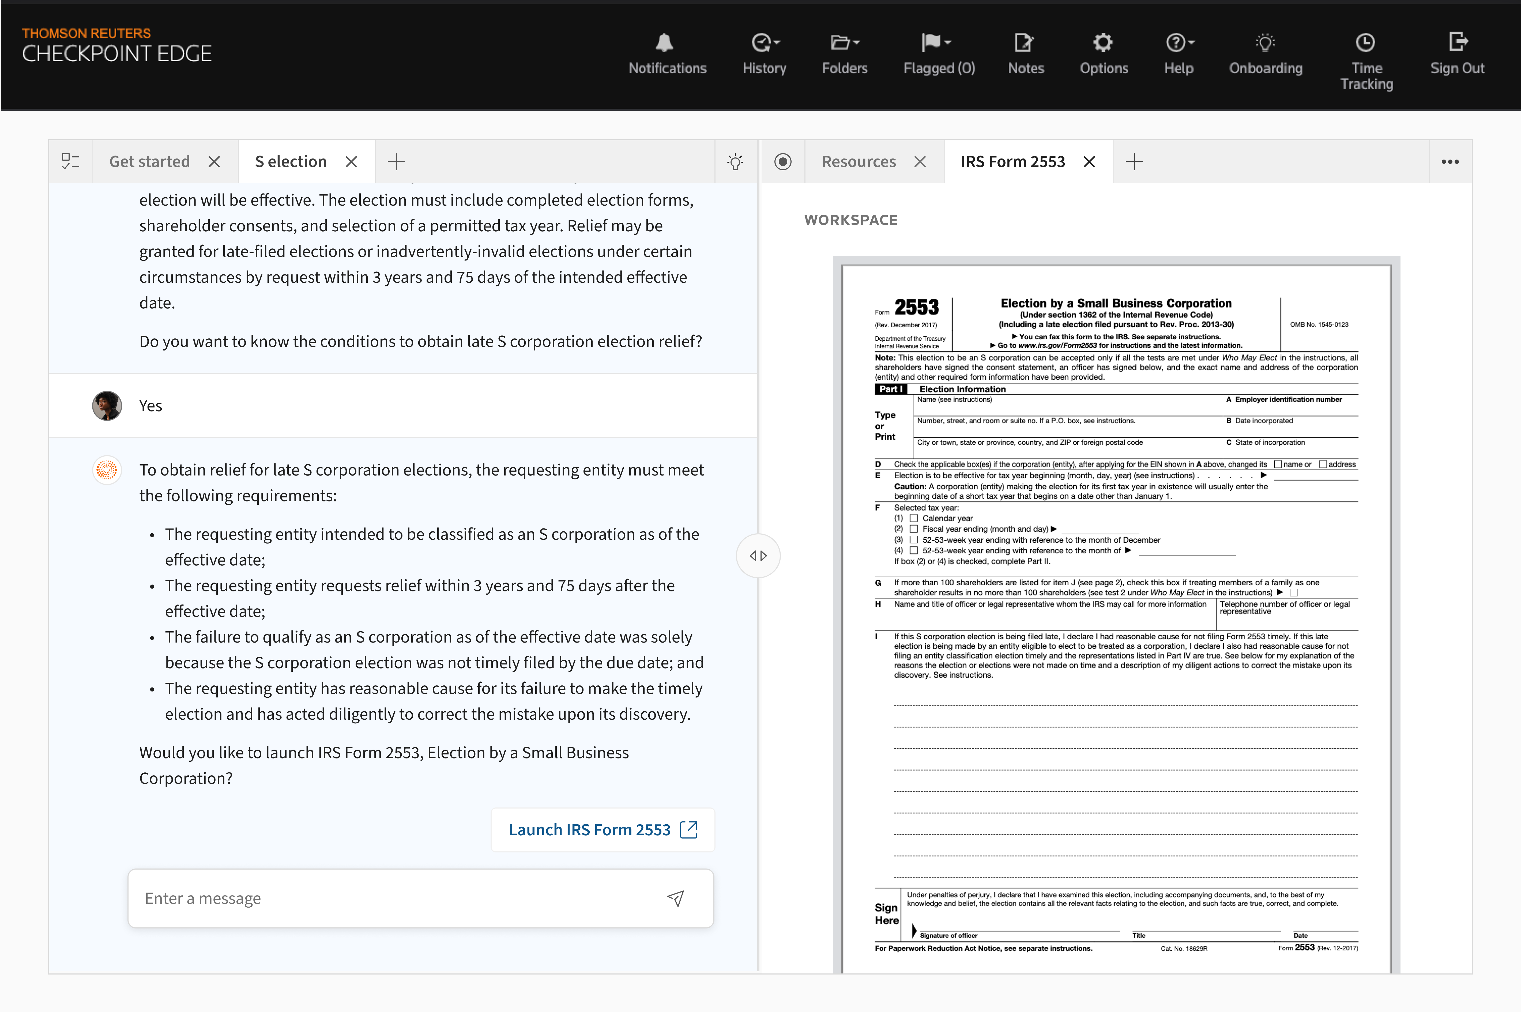Screen dimensions: 1521x1012
Task: Switch to the Get started tab
Action: tap(149, 161)
